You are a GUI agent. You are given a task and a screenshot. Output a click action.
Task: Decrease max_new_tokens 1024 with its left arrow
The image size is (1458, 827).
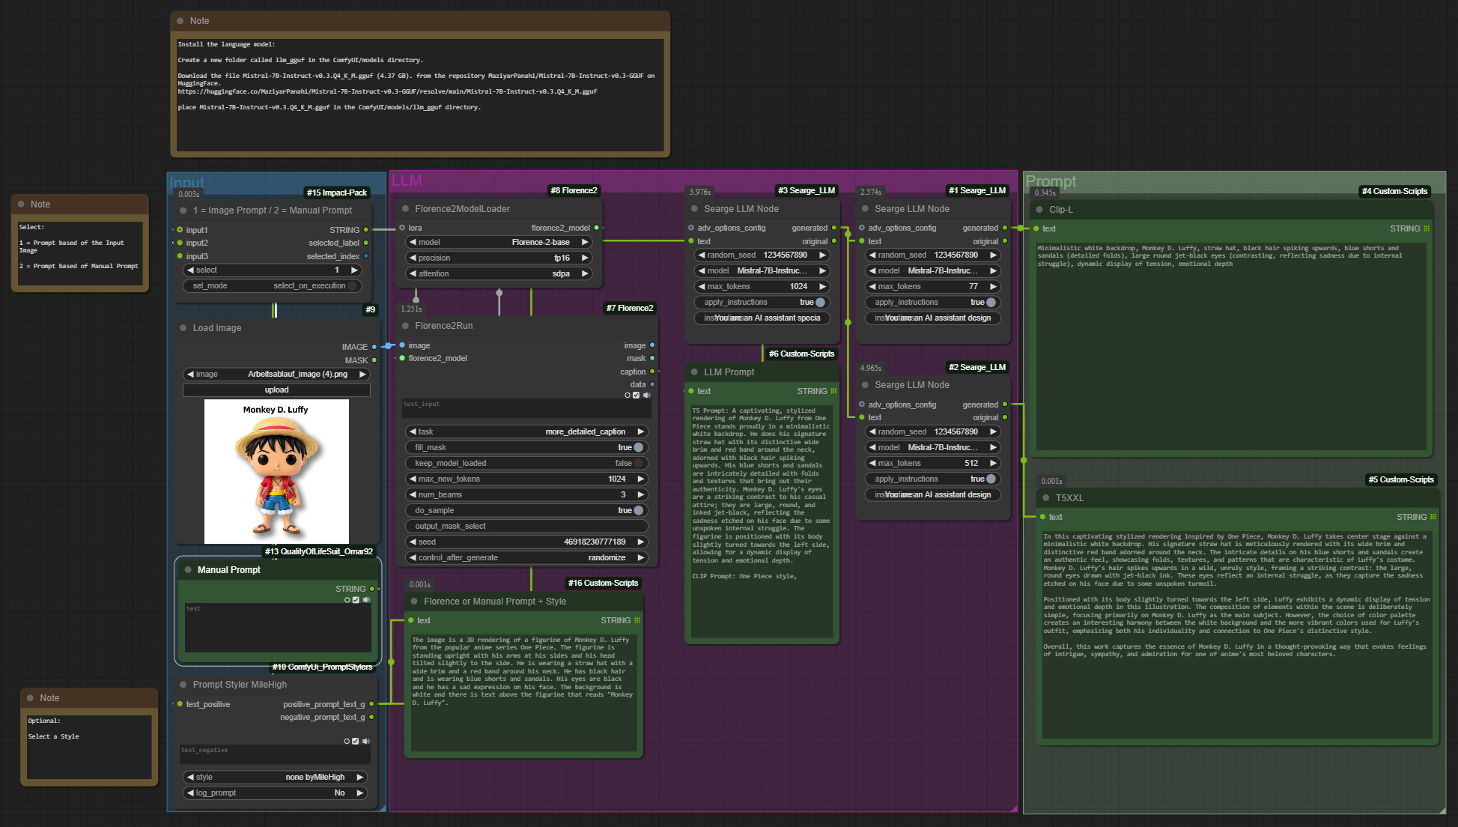(413, 479)
